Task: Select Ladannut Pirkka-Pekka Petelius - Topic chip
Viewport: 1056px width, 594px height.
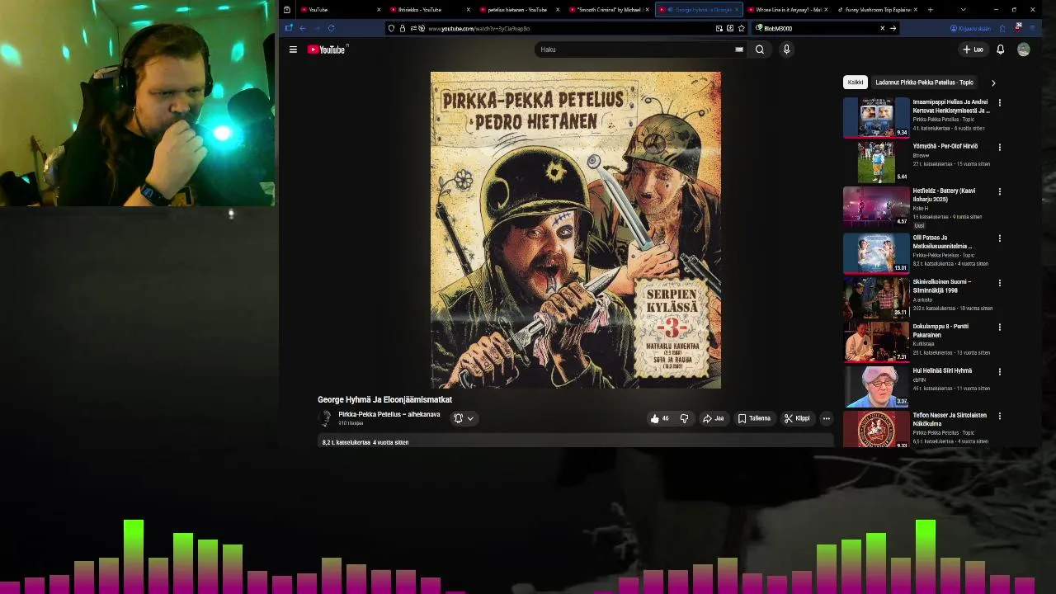Action: pyautogui.click(x=924, y=82)
